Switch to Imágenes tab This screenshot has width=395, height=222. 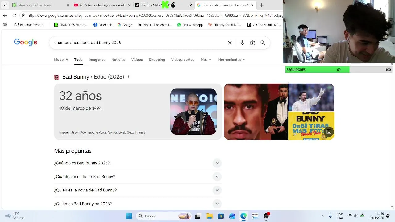pos(97,60)
